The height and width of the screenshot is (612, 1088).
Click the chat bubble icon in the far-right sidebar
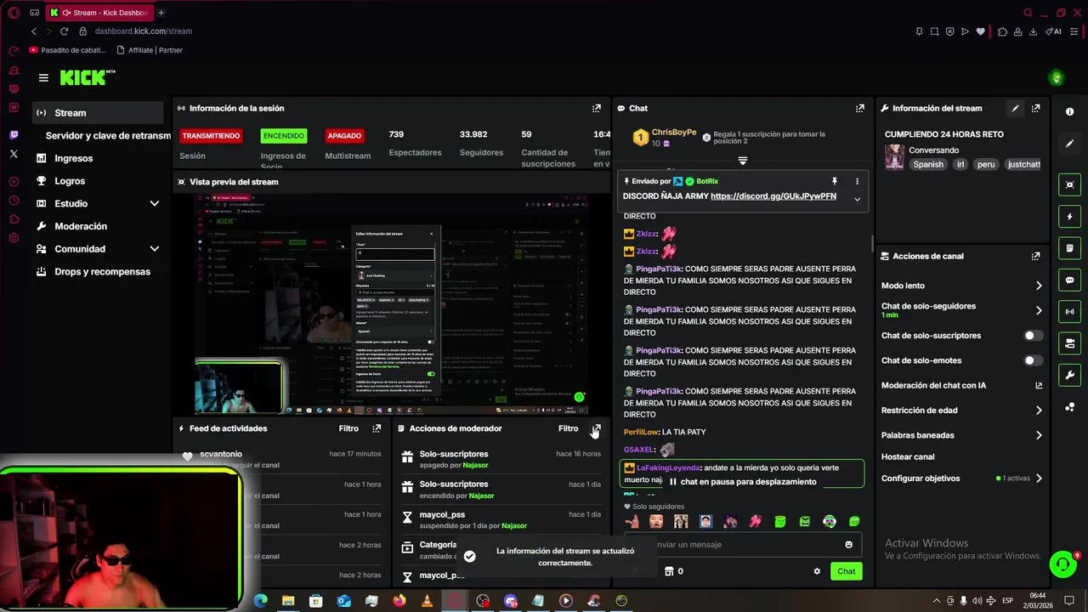click(x=1069, y=280)
